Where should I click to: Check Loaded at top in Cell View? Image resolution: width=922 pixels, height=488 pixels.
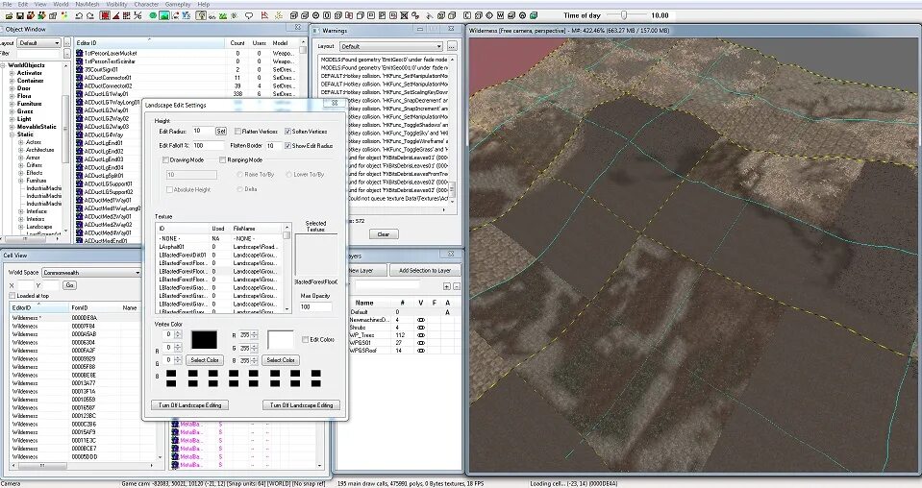12,295
